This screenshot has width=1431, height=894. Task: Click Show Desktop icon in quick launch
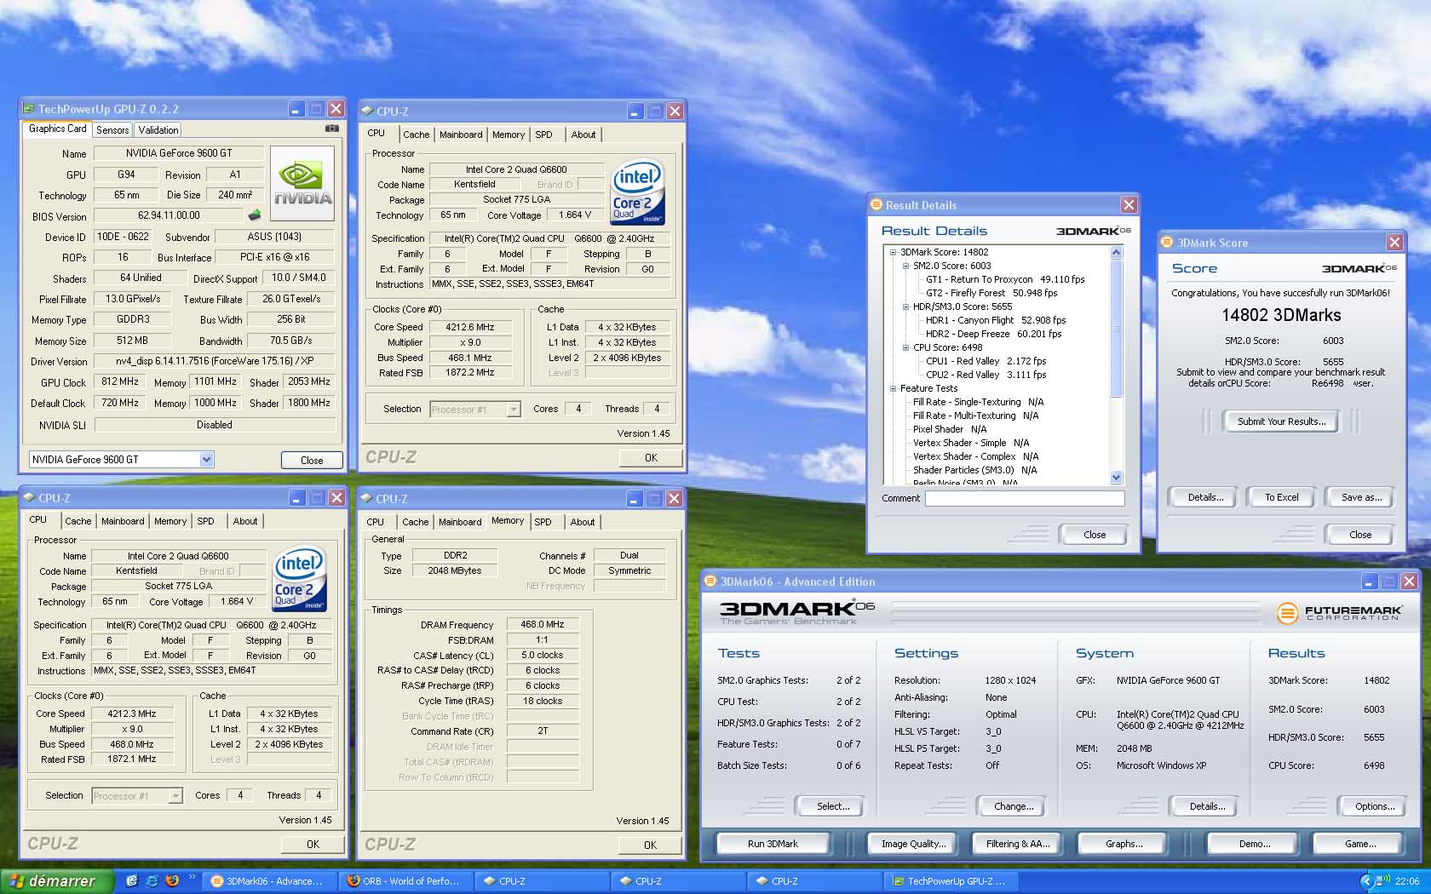click(x=132, y=881)
